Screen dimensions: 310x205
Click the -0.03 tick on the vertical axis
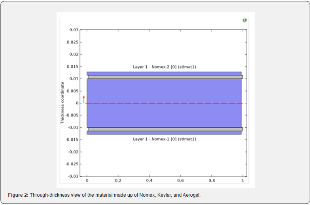click(x=73, y=176)
